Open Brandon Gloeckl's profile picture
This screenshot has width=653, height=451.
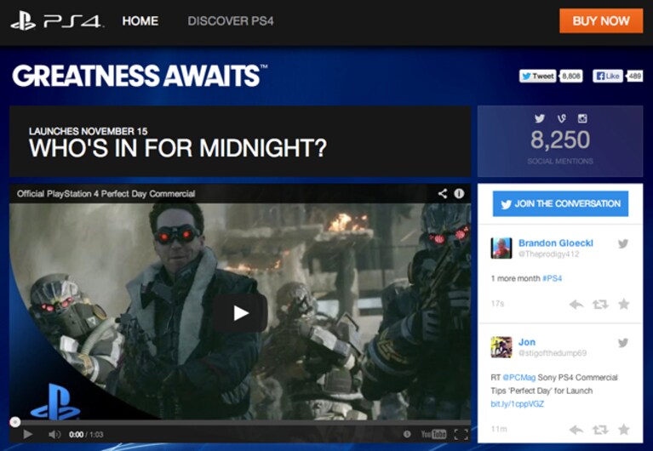pos(501,248)
